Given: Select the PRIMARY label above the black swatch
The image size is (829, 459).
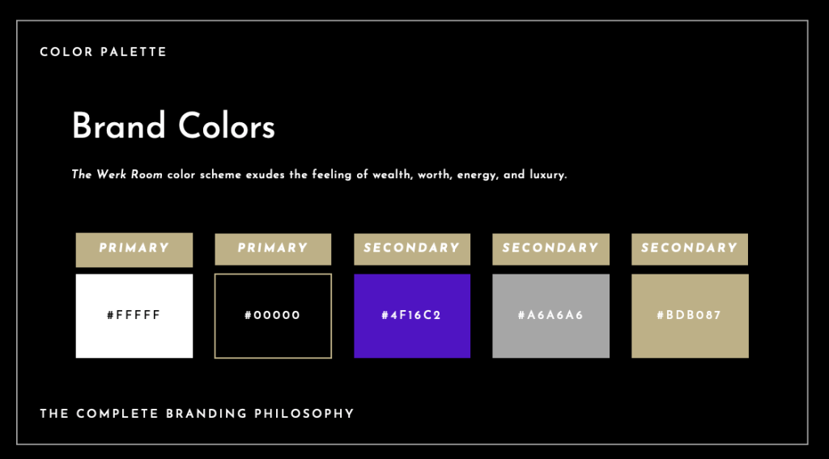Looking at the screenshot, I should click(x=273, y=249).
